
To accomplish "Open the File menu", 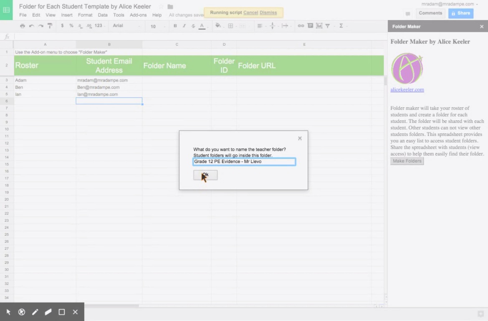I will click(23, 15).
